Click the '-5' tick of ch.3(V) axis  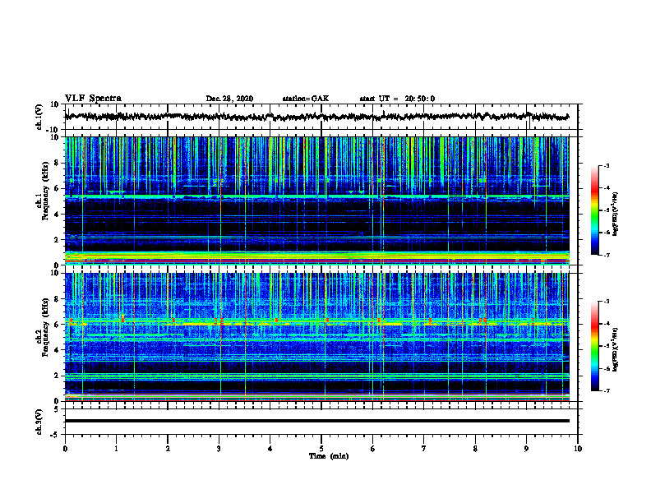(55, 435)
